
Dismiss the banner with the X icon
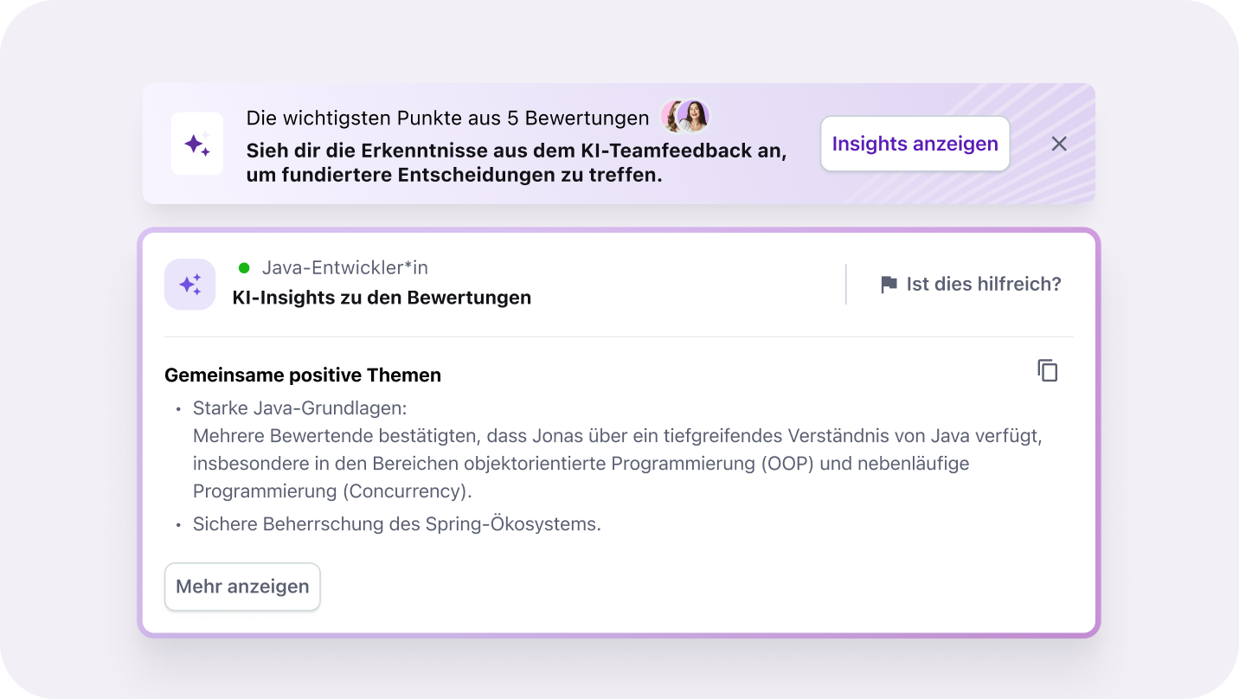(x=1059, y=144)
